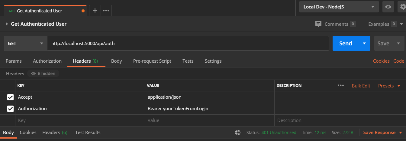
Task: Click the Bulk Edit link
Action: coord(361,86)
